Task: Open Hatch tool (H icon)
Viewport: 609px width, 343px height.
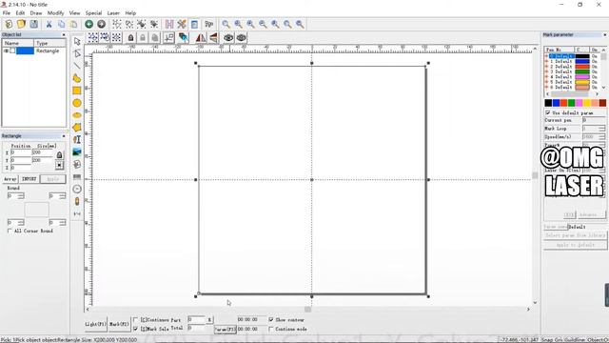Action: 169,24
